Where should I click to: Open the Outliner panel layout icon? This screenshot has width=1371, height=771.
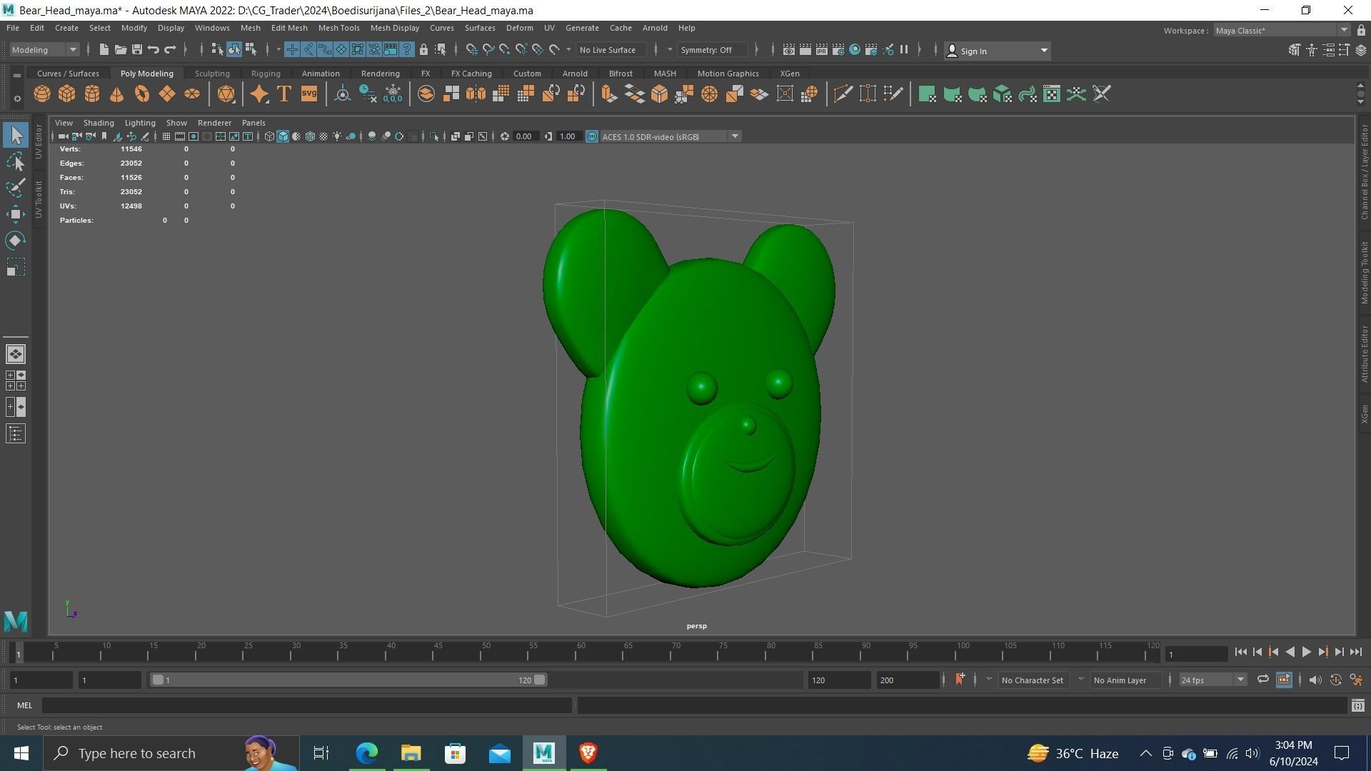[x=16, y=433]
